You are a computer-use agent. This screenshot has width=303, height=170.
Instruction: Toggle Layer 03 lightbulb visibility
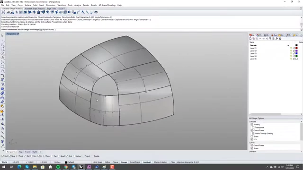click(291, 53)
